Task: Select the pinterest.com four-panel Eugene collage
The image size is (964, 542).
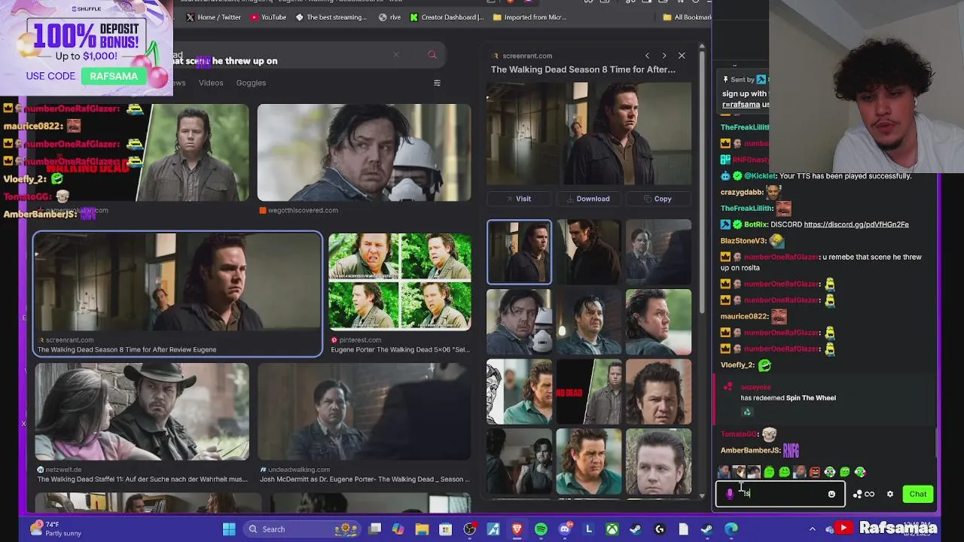Action: point(400,282)
